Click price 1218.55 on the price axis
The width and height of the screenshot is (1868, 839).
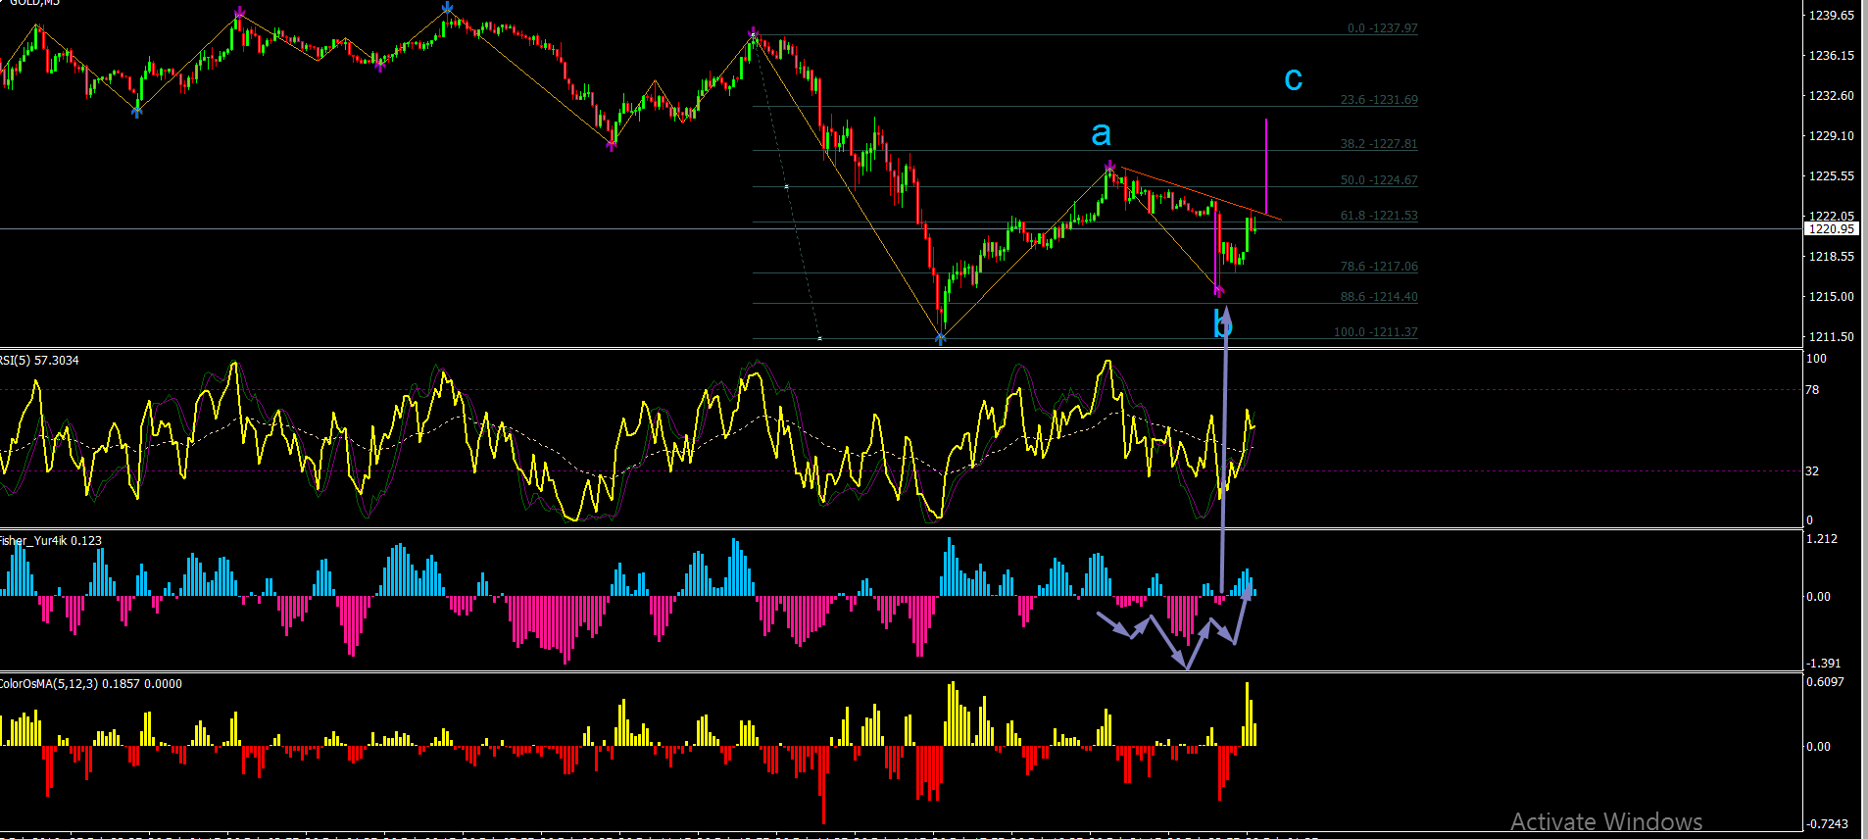click(1831, 257)
